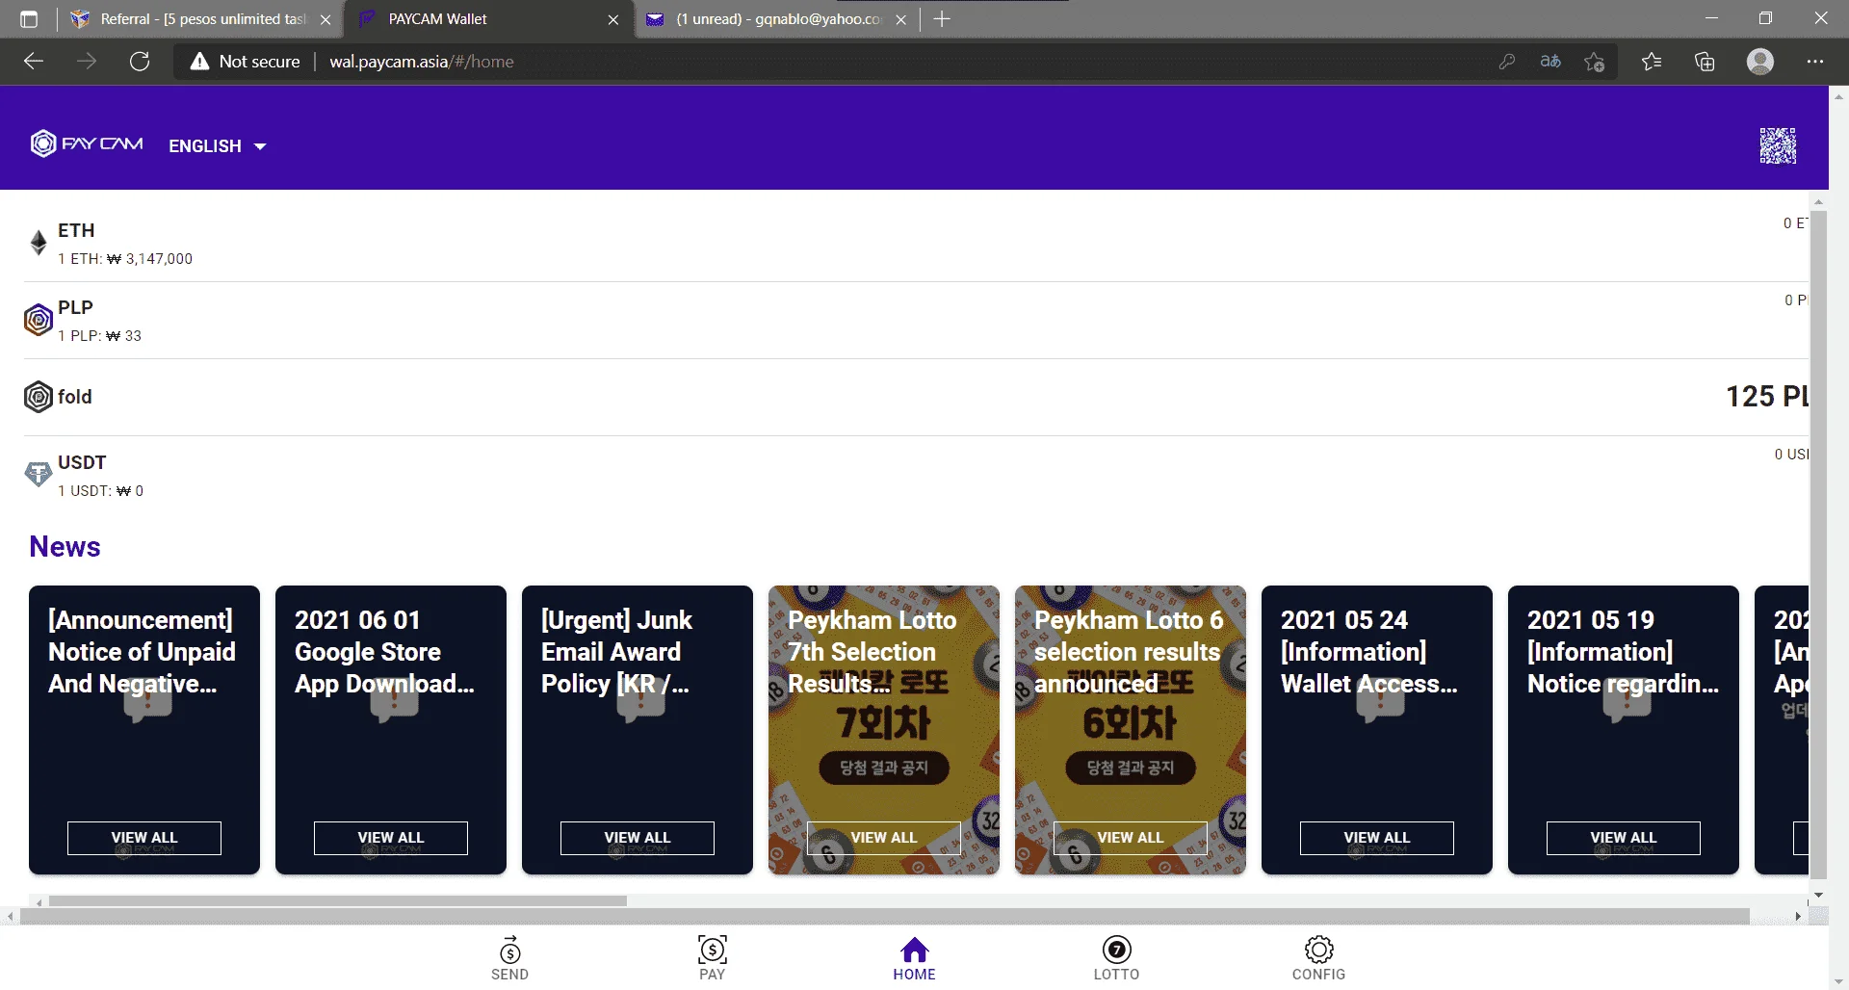Click the PLP coin icon

(x=39, y=320)
